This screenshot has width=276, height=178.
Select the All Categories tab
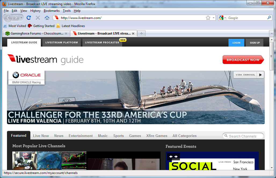point(184,136)
